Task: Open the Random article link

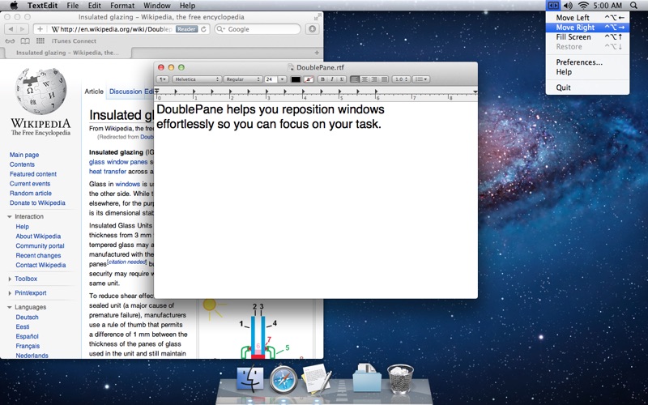Action: (x=31, y=193)
